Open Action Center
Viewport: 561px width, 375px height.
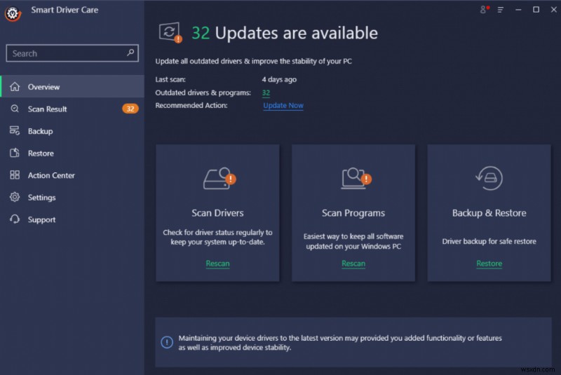(72, 175)
